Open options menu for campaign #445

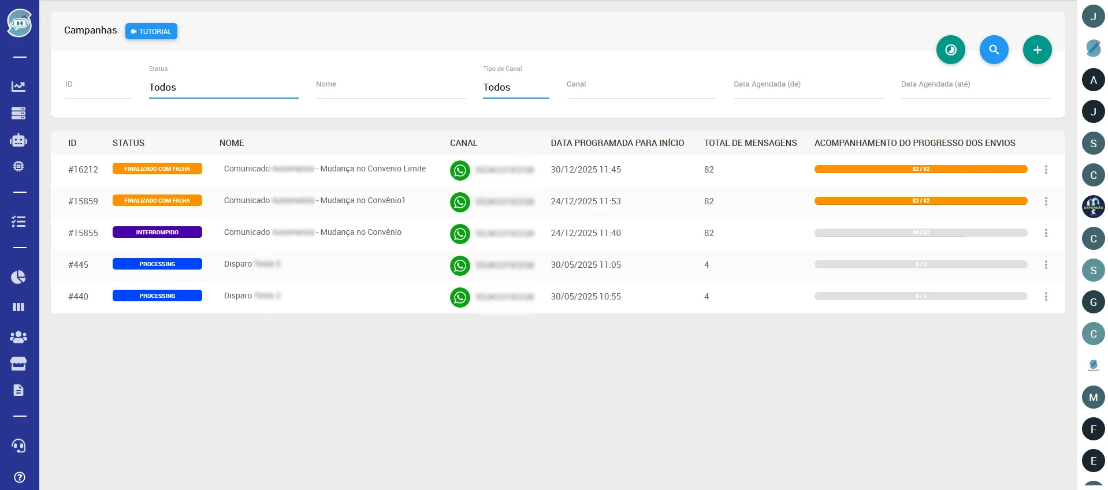click(x=1046, y=265)
